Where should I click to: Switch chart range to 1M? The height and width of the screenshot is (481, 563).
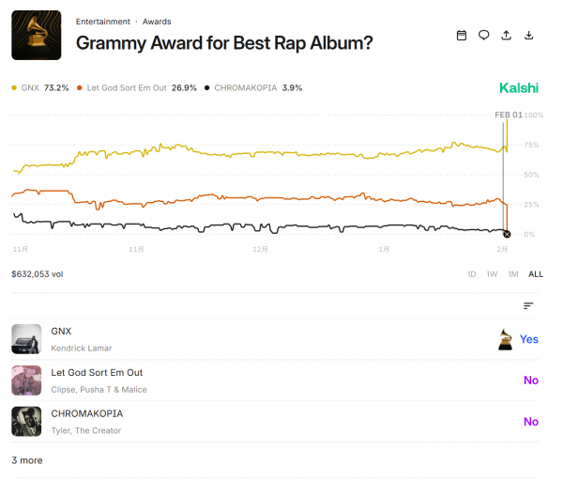point(512,274)
